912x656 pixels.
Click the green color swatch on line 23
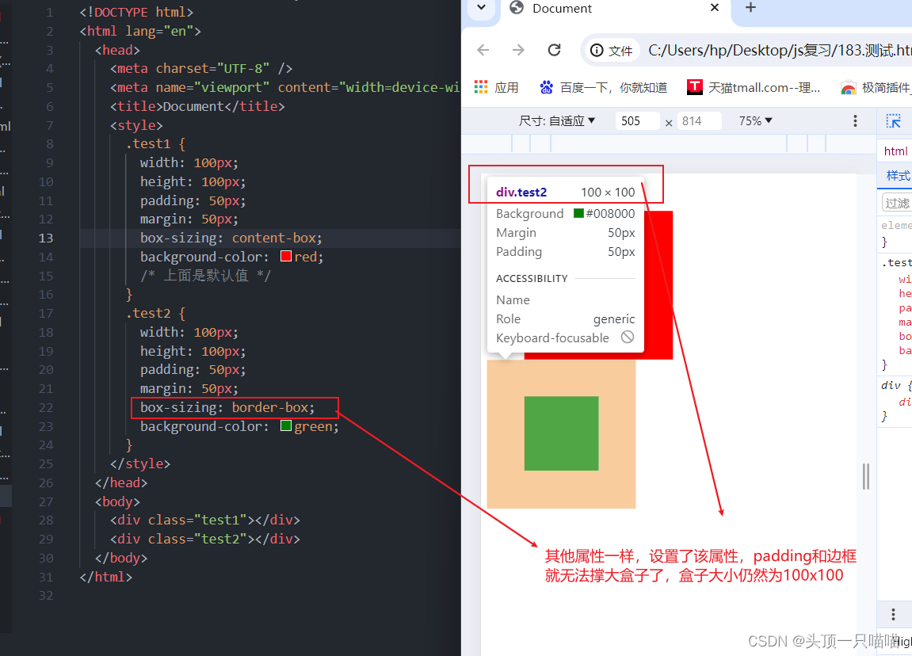click(x=285, y=425)
